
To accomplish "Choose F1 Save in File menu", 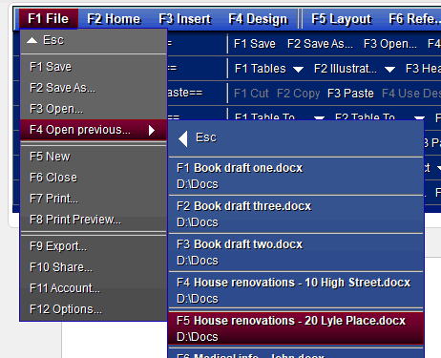I will click(x=94, y=67).
